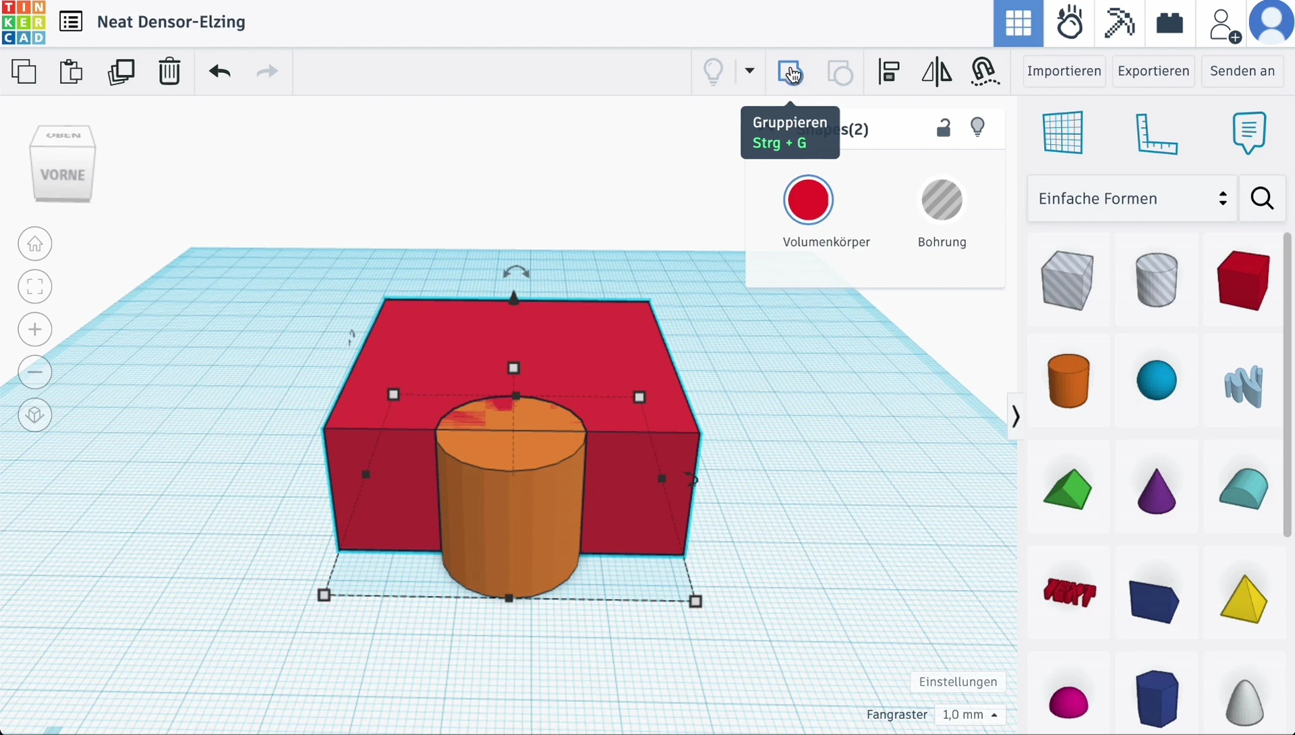Pick the red TEXT shape
The image size is (1295, 735).
[x=1070, y=593]
